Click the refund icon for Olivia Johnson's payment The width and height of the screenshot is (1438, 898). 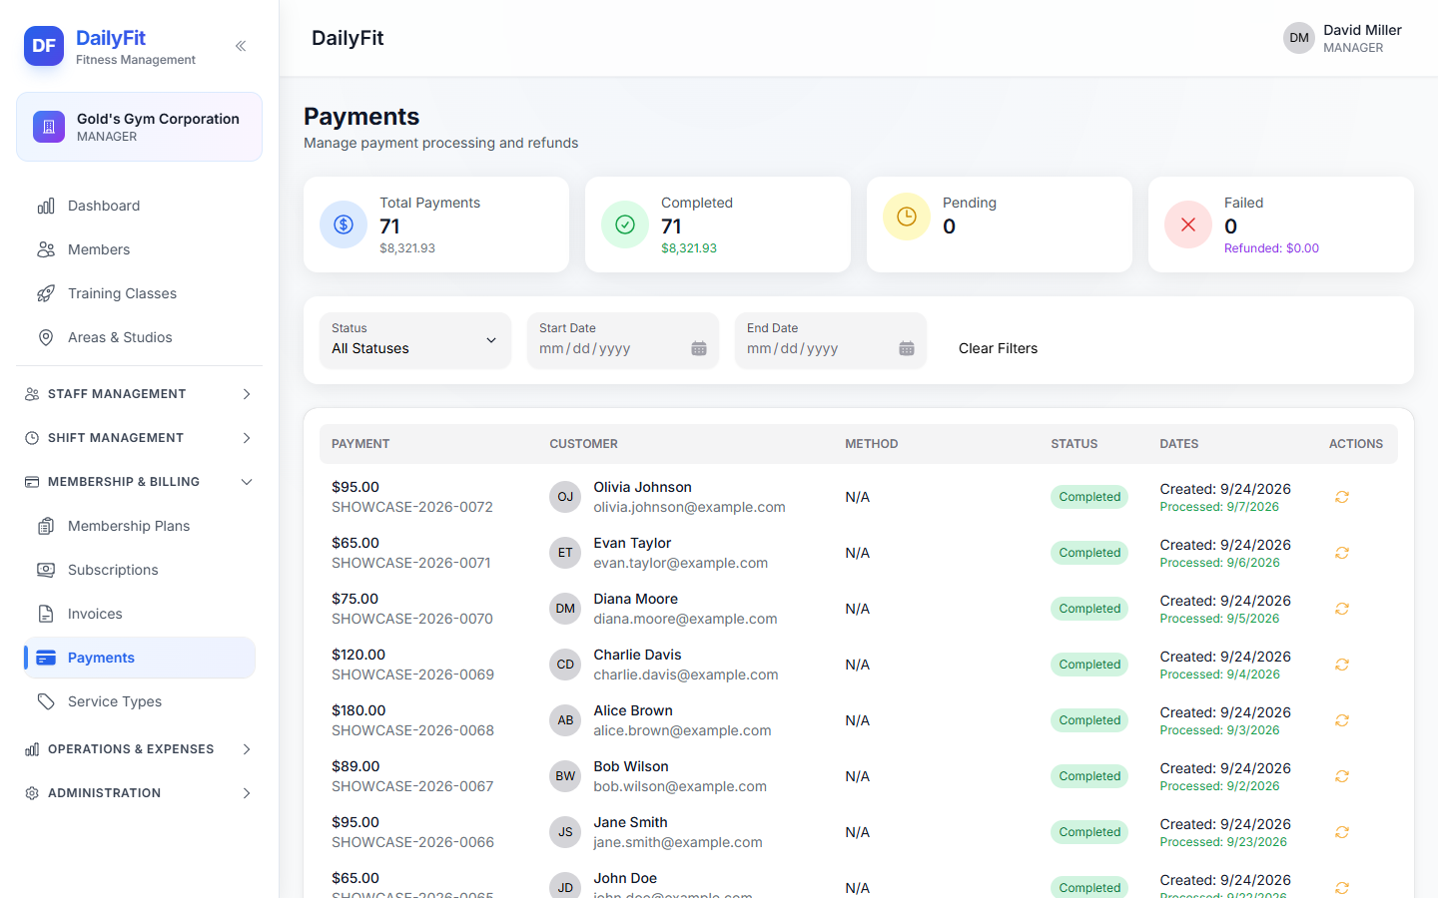point(1342,497)
